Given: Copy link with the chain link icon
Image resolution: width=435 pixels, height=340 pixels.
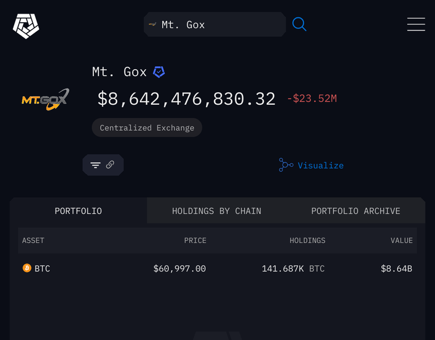Looking at the screenshot, I should click(110, 164).
